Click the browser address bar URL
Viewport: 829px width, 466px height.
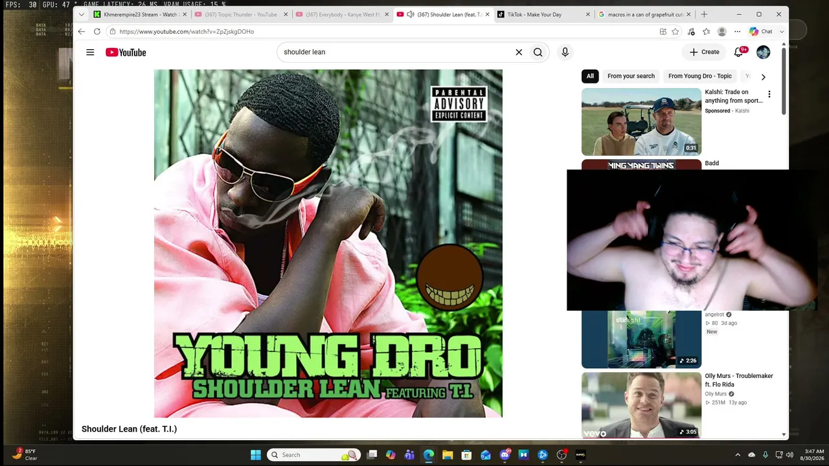187,31
